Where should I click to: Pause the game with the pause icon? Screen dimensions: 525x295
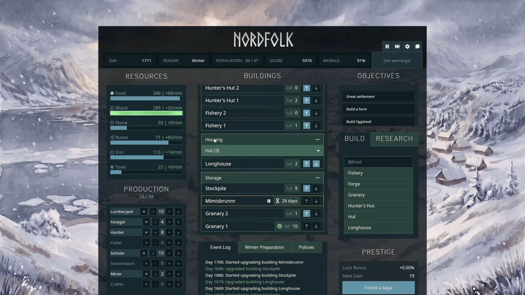pos(387,46)
